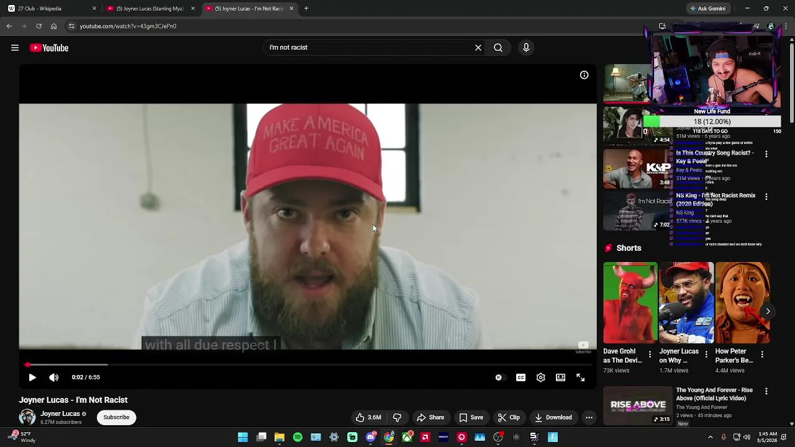Seek using the red video progress bar
The image size is (795, 447).
307,364
